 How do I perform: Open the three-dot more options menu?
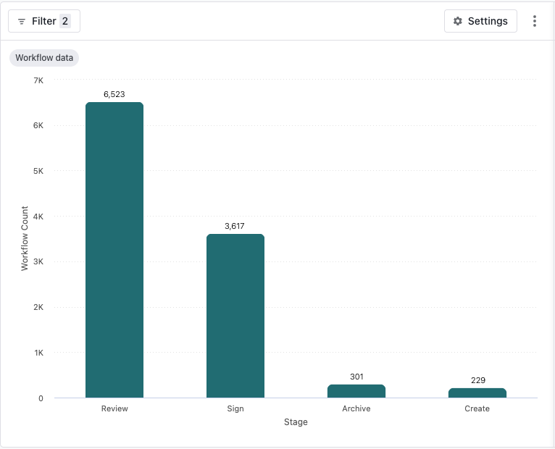pyautogui.click(x=535, y=21)
